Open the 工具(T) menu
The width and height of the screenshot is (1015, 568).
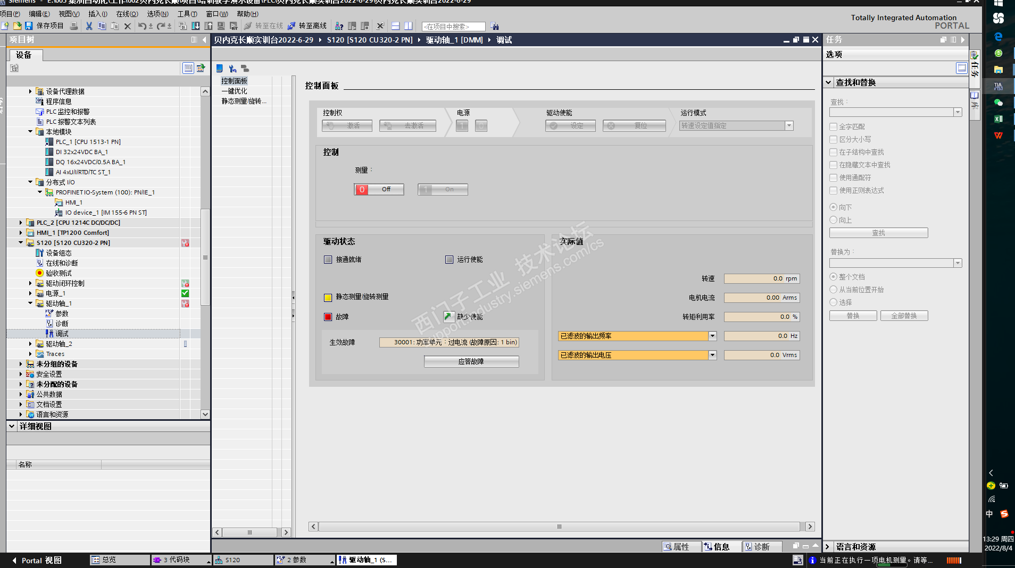click(x=187, y=14)
